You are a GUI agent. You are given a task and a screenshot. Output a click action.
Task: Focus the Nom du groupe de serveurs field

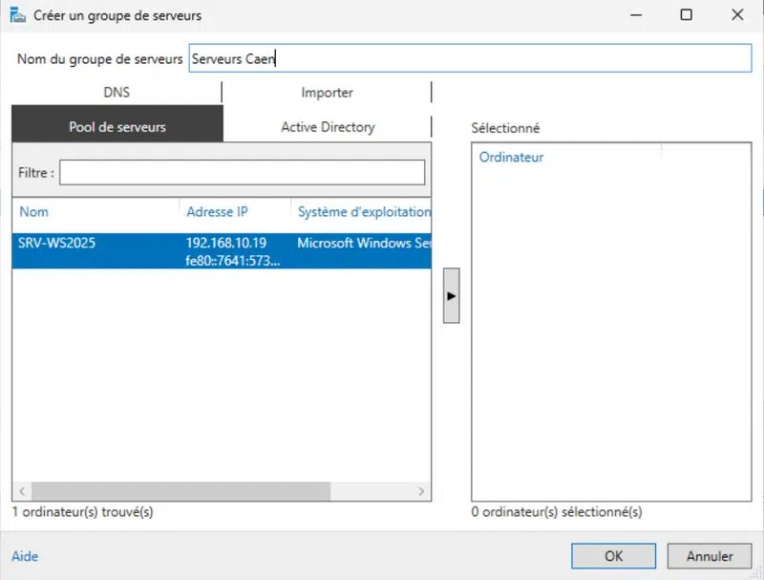[x=470, y=58]
